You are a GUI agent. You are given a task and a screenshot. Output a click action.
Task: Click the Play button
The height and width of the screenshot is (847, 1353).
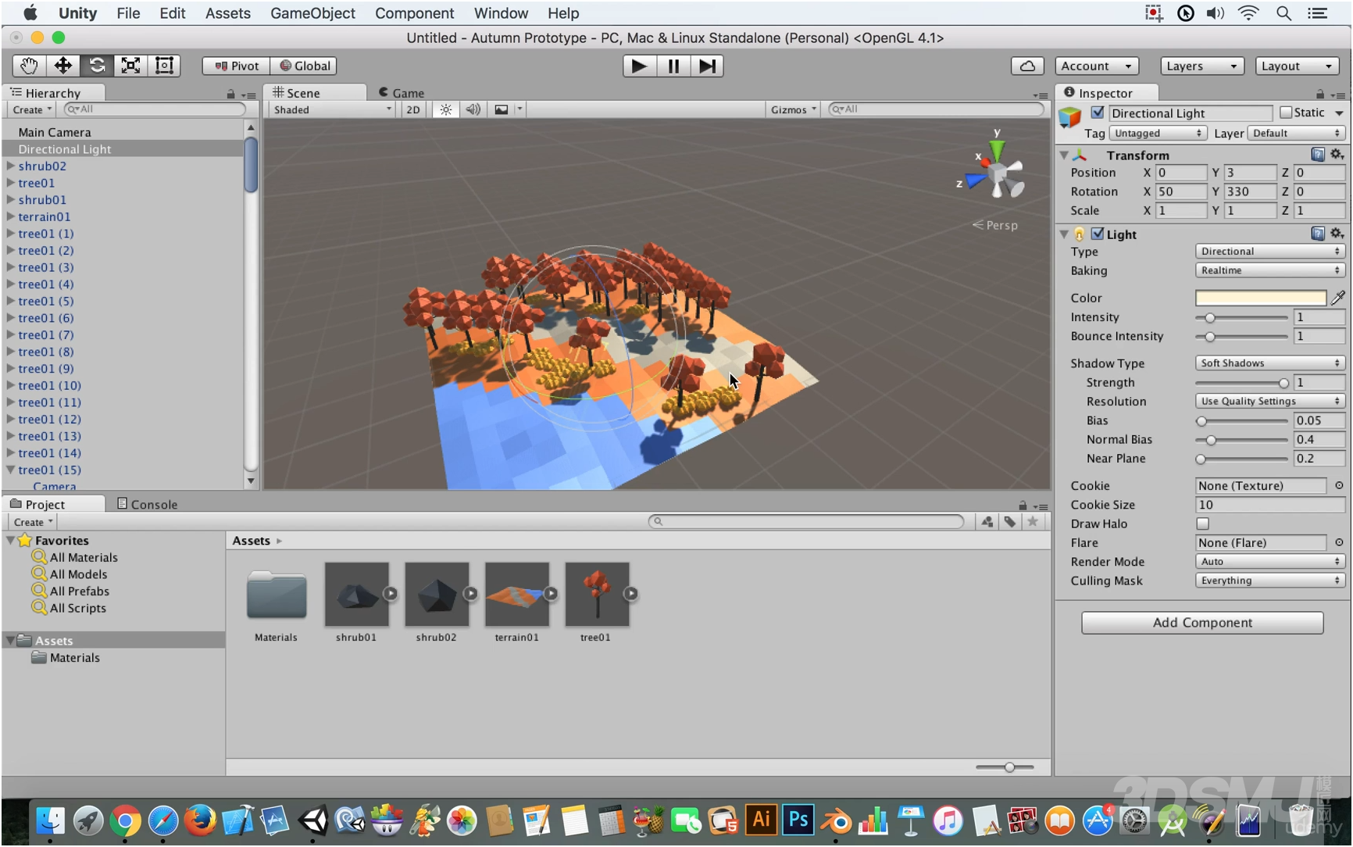point(639,66)
